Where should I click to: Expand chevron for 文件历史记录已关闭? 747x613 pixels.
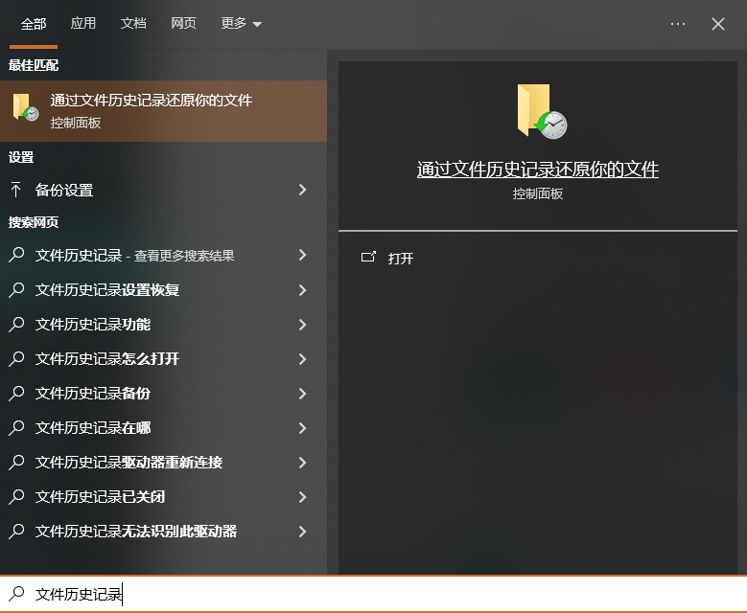[x=302, y=497]
